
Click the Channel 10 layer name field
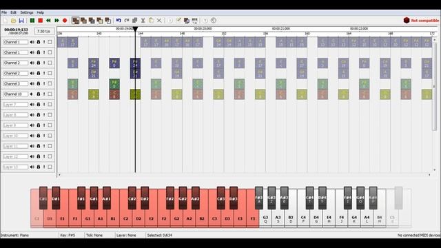[x=15, y=94]
